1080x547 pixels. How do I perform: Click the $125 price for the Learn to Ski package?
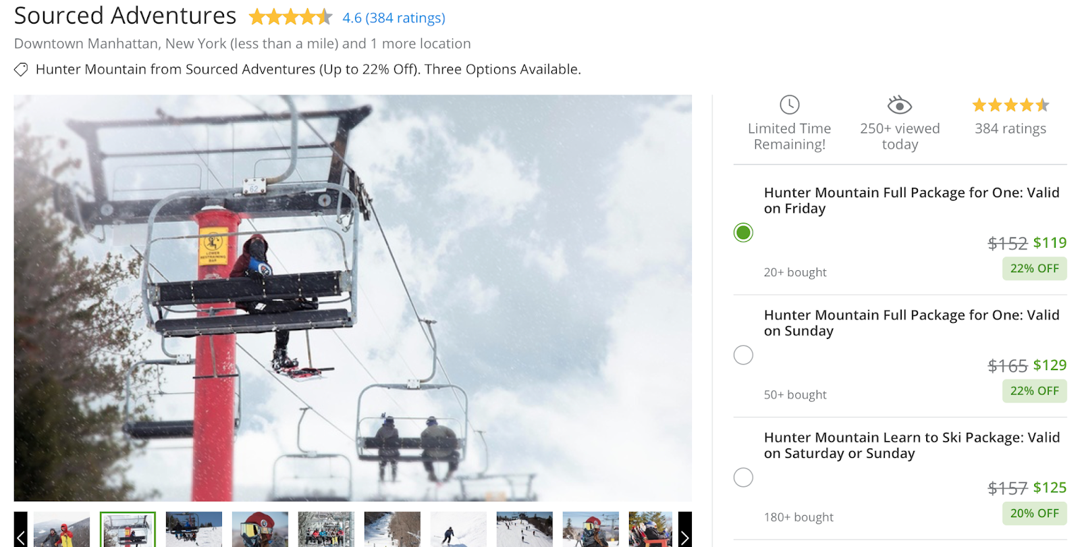coord(1050,488)
